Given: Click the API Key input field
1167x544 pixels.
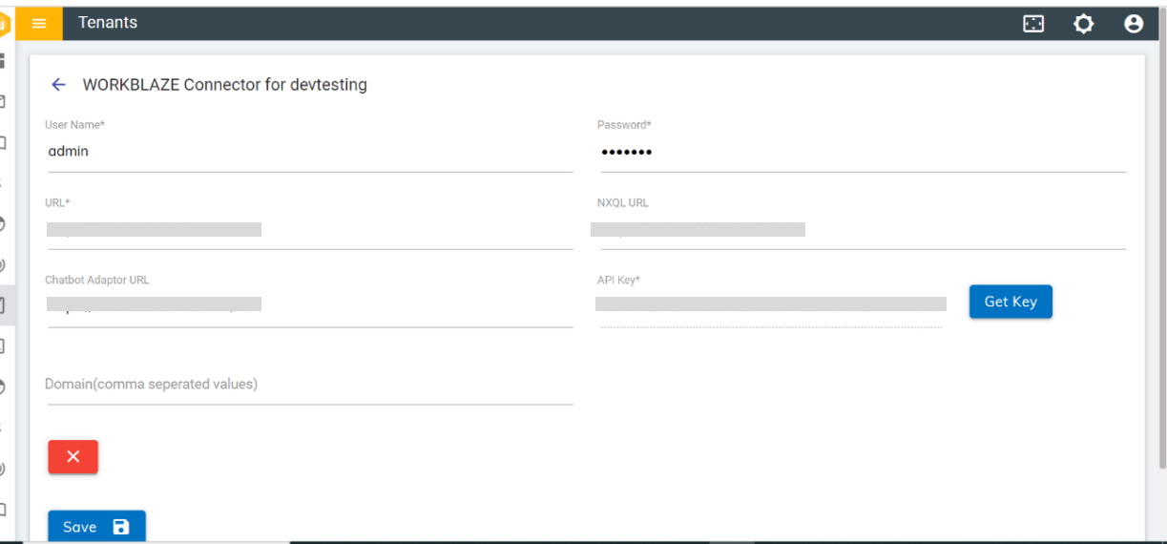Looking at the screenshot, I should pos(771,305).
